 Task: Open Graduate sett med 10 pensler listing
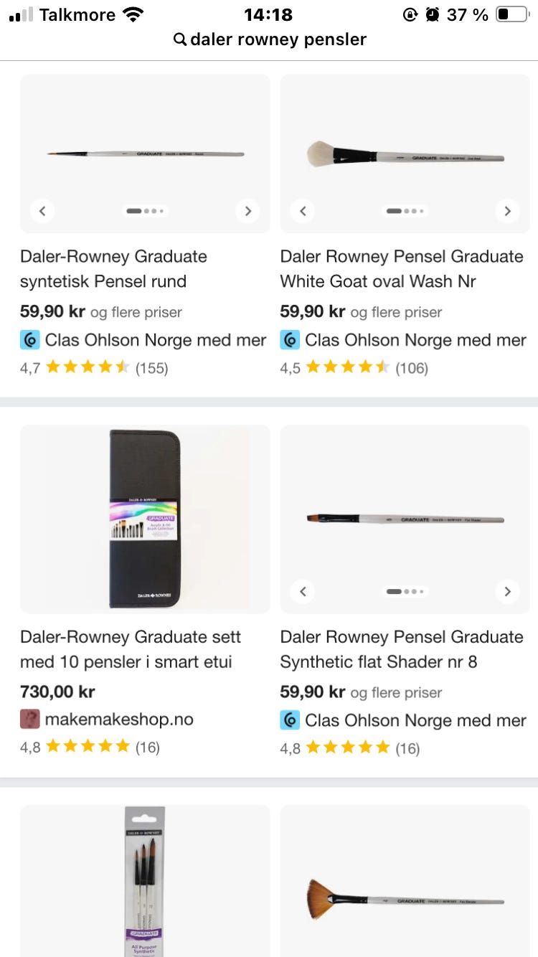click(x=131, y=649)
